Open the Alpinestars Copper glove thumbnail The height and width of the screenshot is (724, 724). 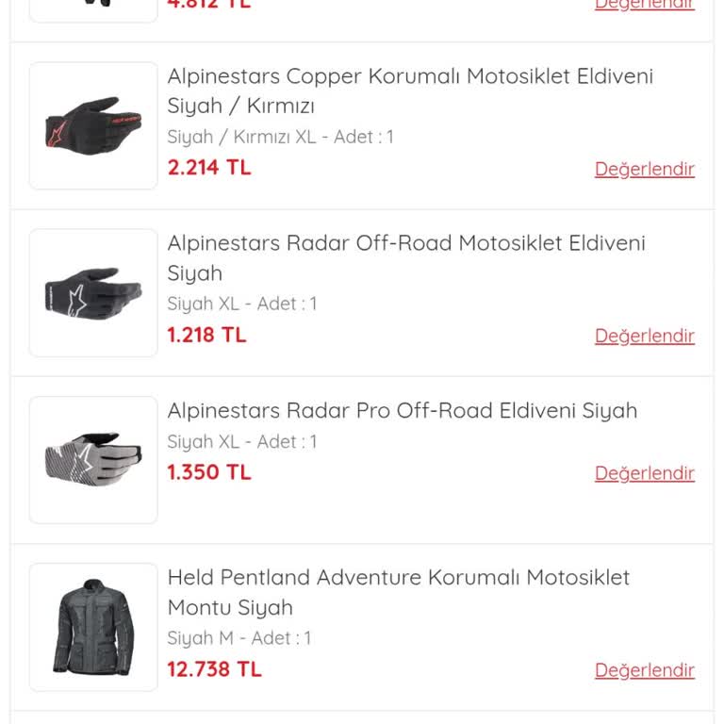[x=93, y=125]
